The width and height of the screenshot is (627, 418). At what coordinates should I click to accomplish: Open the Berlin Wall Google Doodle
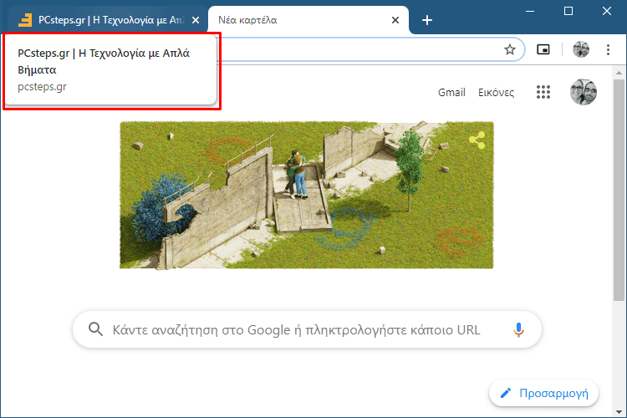click(x=307, y=195)
